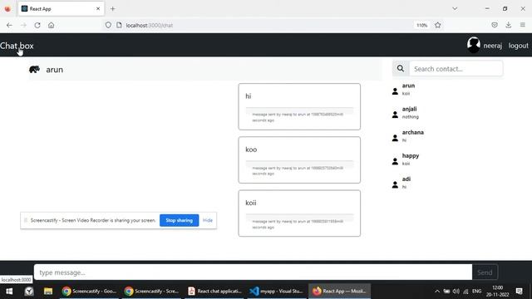Open the Windows Start menu
This screenshot has width=532, height=299.
[x=9, y=292]
